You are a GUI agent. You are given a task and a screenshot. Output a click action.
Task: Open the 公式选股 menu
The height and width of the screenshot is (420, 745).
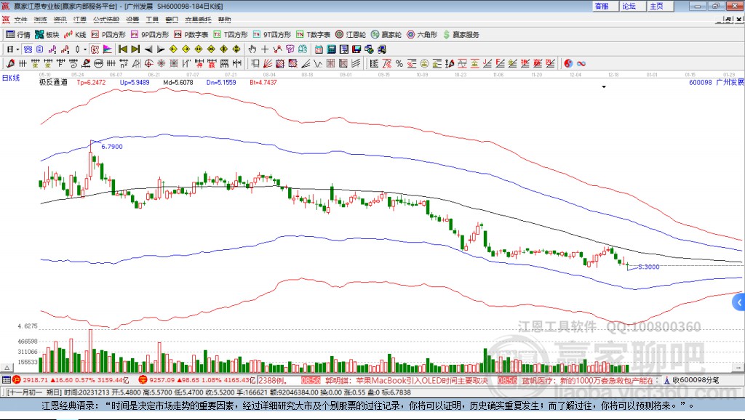106,20
